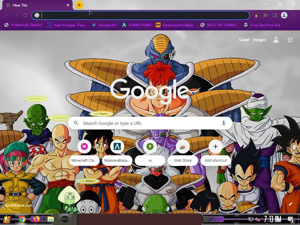Click the muted volume tray icon

tap(258, 219)
